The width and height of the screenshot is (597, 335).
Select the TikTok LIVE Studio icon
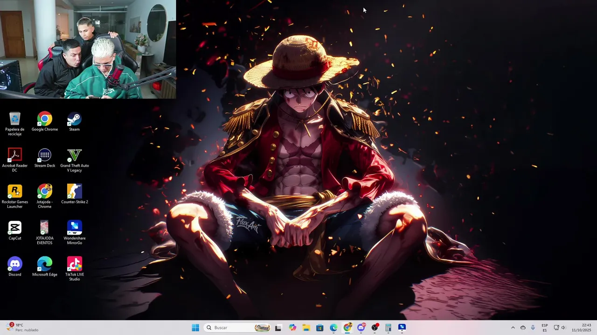(75, 268)
